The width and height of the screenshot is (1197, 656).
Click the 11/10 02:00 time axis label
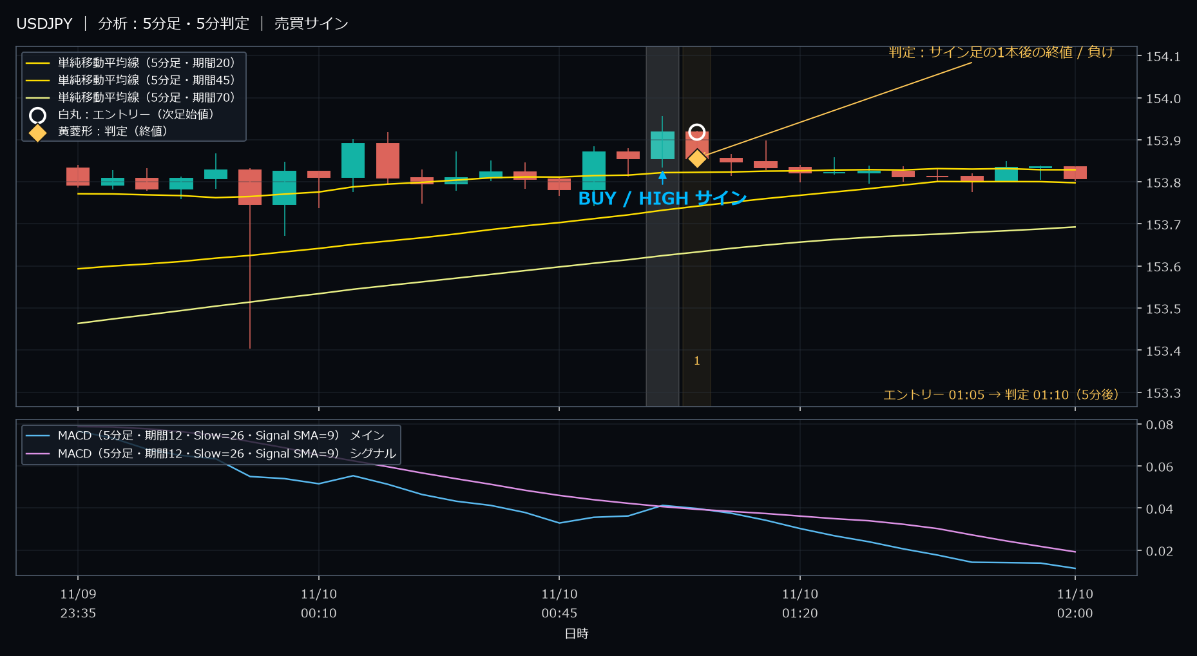(x=1075, y=604)
